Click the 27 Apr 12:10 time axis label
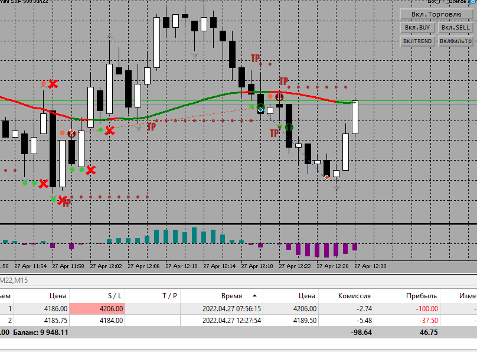 (x=181, y=266)
